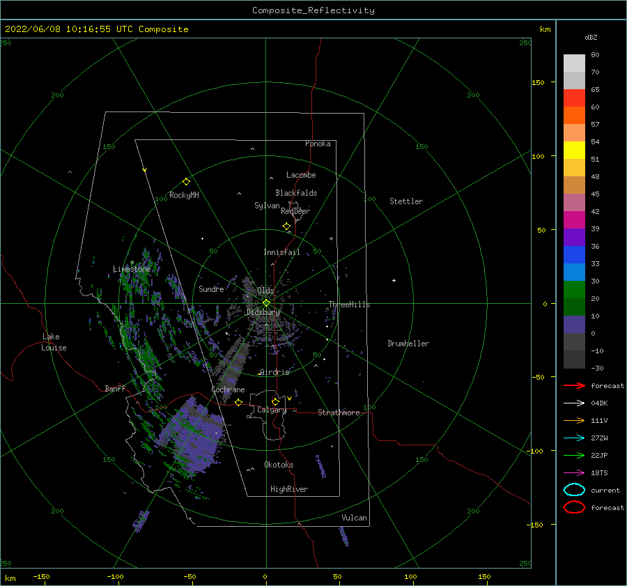Image resolution: width=627 pixels, height=586 pixels.
Task: Select the white 04DK arrow icon
Action: pyautogui.click(x=574, y=403)
